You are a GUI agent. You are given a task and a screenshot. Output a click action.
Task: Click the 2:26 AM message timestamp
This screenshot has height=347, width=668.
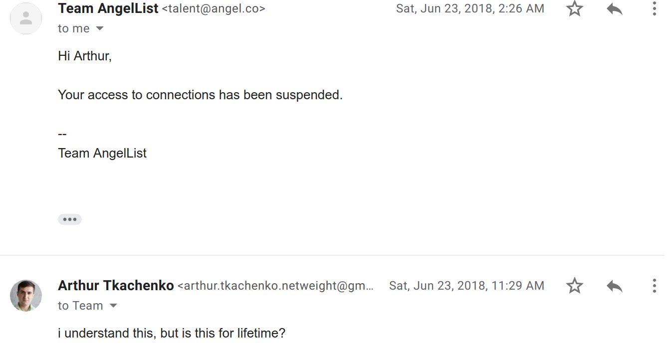click(470, 8)
